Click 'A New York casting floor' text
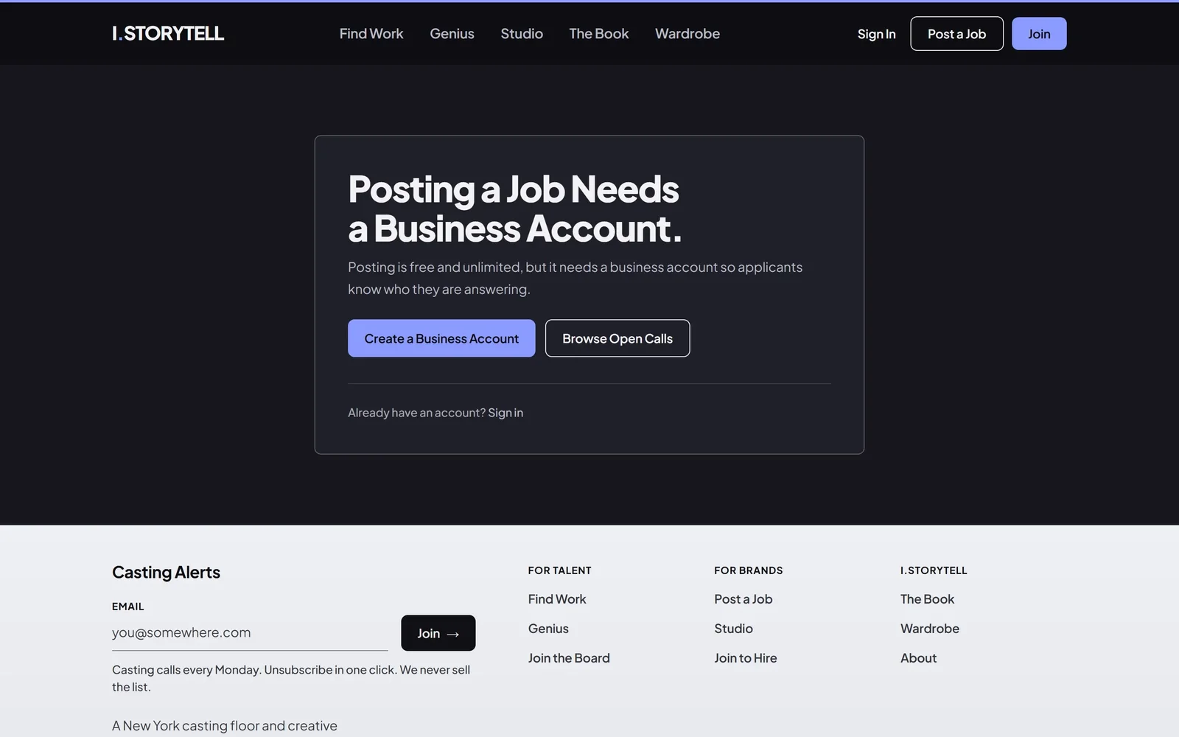The image size is (1179, 737). (x=225, y=726)
